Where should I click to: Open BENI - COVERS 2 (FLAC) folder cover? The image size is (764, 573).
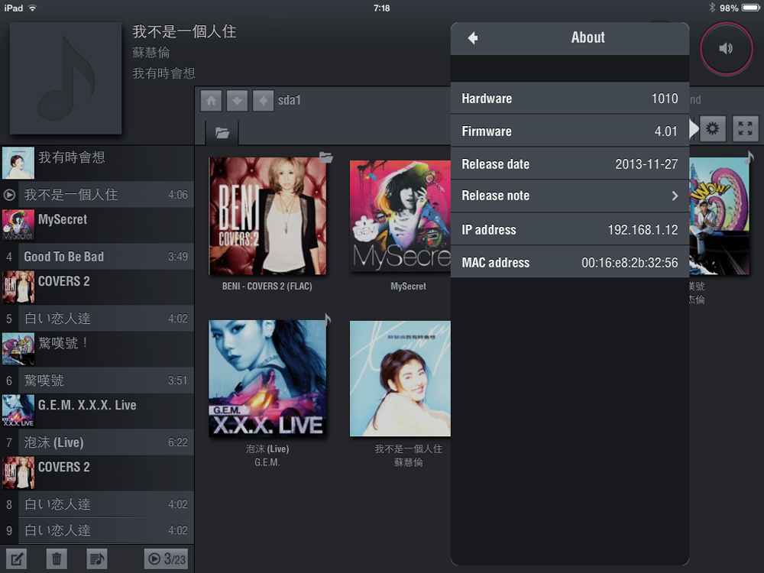267,216
